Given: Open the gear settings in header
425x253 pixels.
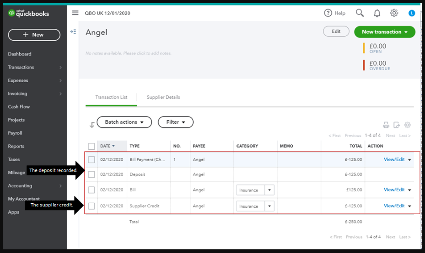Looking at the screenshot, I should (x=394, y=13).
